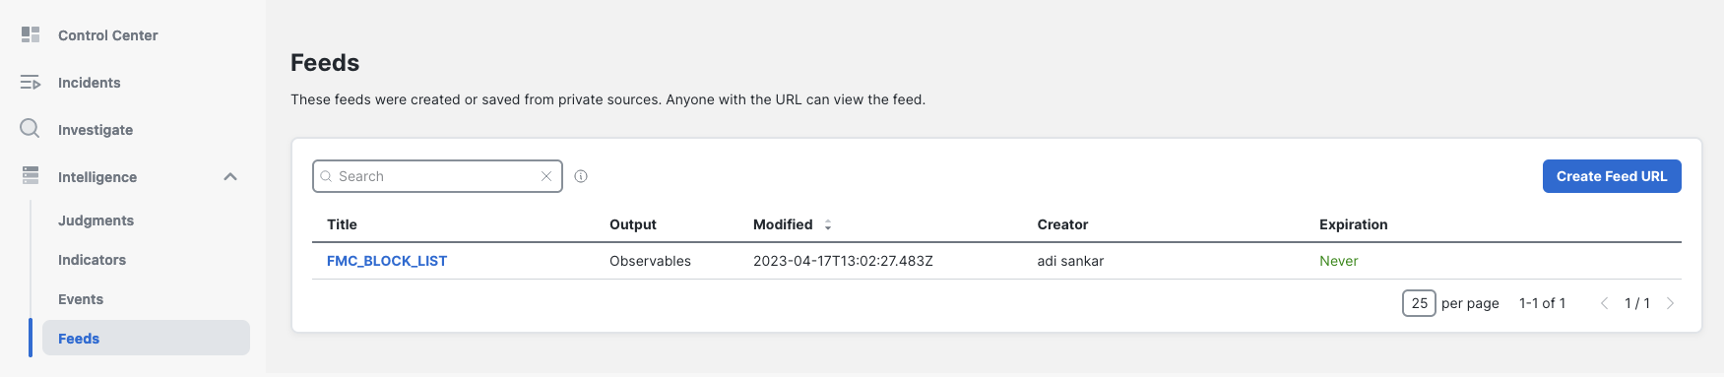Collapse the Intelligence menu chevron

point(230,177)
